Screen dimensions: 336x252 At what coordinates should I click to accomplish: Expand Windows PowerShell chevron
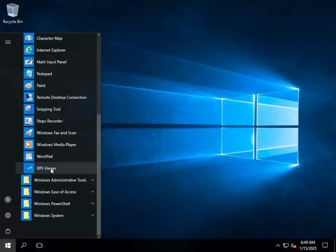point(93,203)
